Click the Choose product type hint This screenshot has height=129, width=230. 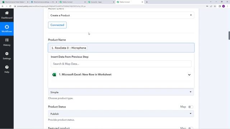pyautogui.click(x=61, y=98)
